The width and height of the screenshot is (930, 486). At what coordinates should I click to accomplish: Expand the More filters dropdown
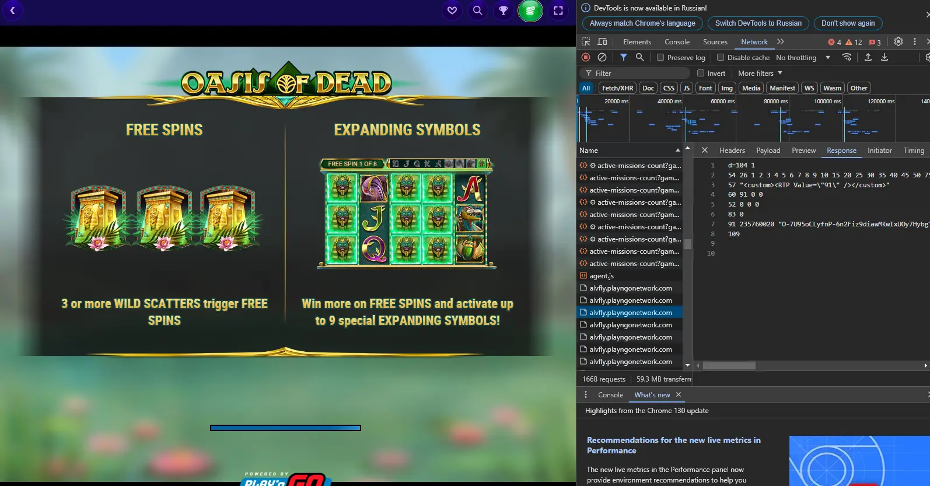[x=760, y=73]
